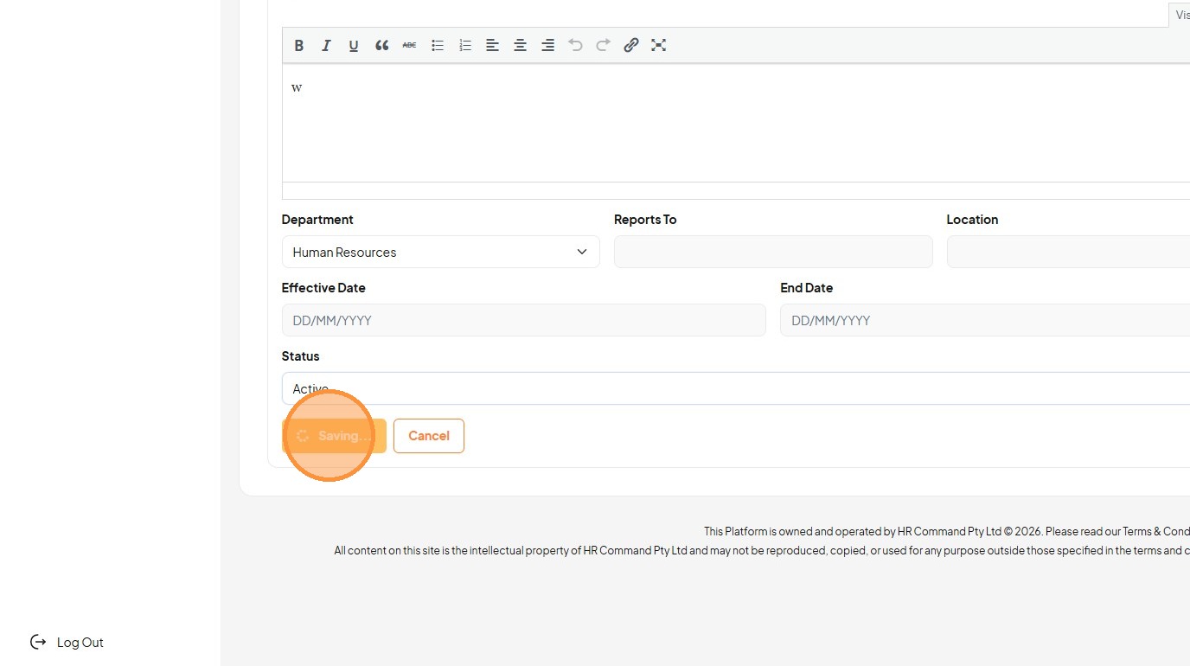Log out using the sidebar link
The image size is (1190, 666).
click(67, 642)
